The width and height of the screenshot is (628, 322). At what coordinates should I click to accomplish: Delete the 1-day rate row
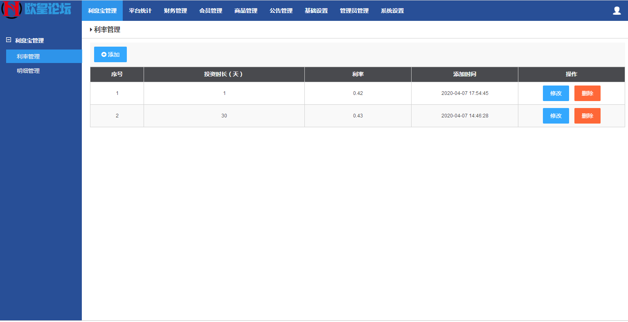(587, 93)
